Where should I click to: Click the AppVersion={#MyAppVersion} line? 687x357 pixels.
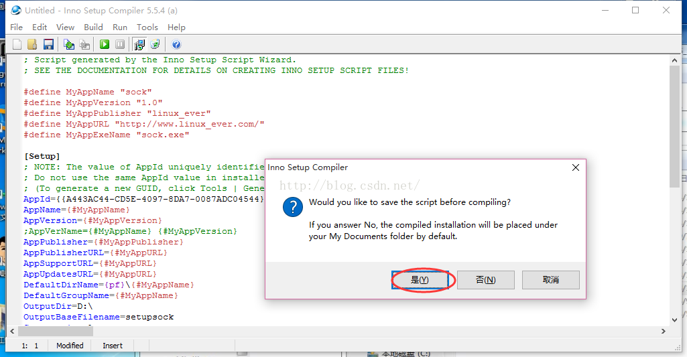point(93,220)
